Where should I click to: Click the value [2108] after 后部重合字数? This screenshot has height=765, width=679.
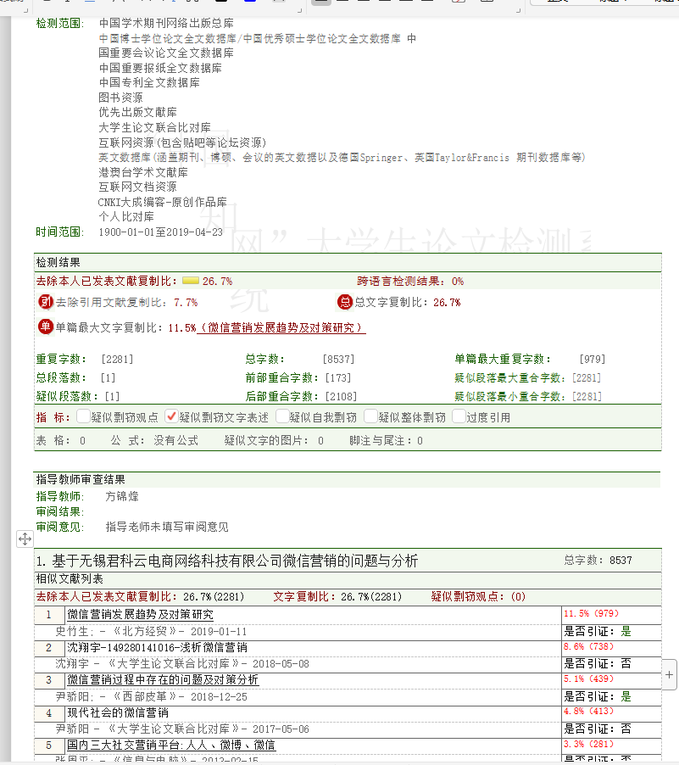pos(341,396)
